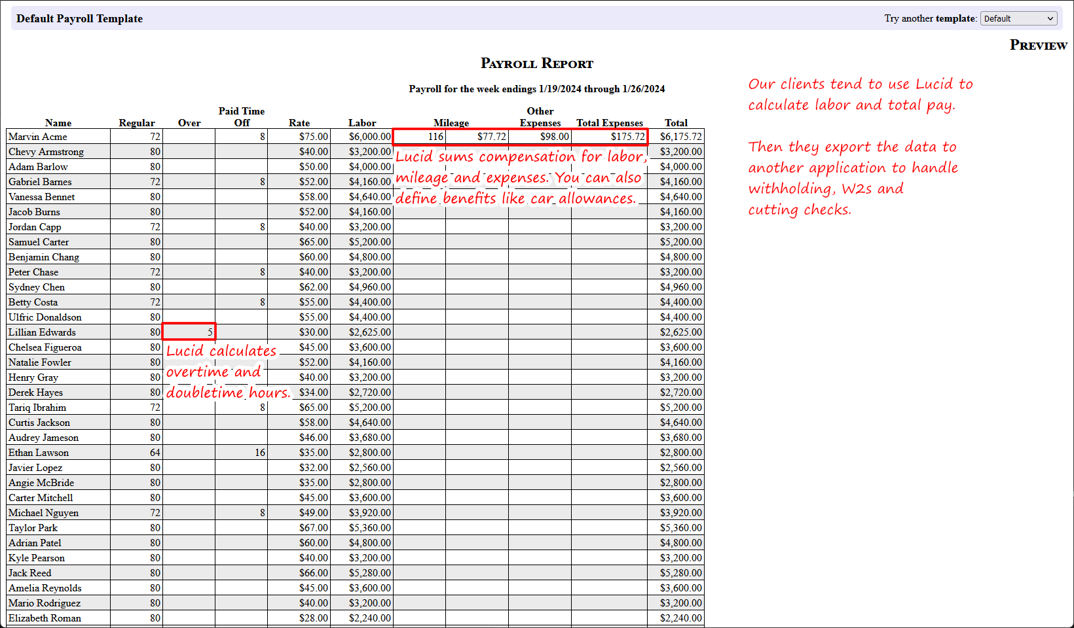Viewport: 1074px width, 628px height.
Task: Click Samuel Carter's $65.00 rate
Action: tap(299, 242)
